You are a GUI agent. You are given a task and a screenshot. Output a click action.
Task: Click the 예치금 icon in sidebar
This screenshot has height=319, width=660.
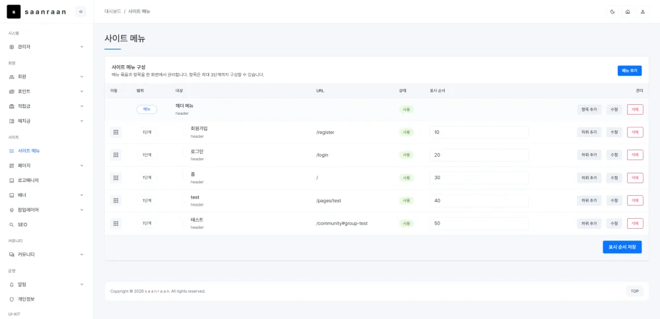[x=12, y=121]
